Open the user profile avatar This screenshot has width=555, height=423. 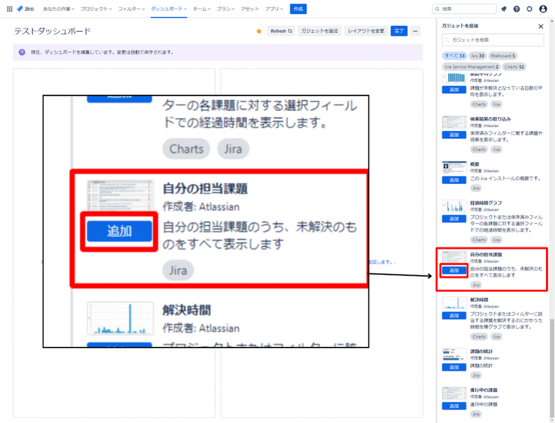click(x=543, y=9)
